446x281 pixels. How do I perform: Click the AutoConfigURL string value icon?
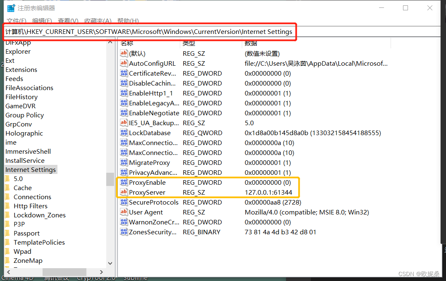coord(124,63)
